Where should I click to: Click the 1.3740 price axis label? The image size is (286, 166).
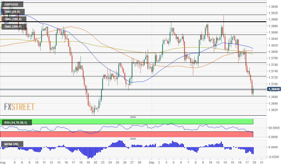pyautogui.click(x=273, y=71)
